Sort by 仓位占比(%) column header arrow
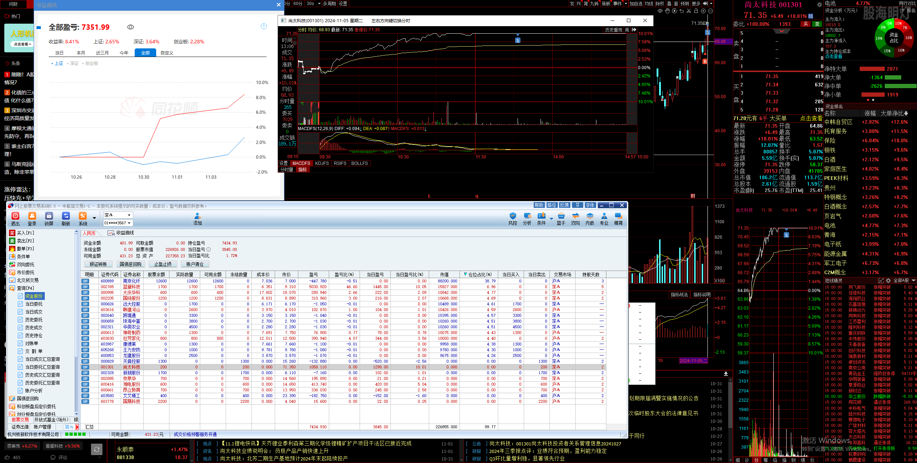Screen dimensions: 917x463 click(466, 274)
